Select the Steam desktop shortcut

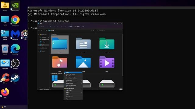15,78
